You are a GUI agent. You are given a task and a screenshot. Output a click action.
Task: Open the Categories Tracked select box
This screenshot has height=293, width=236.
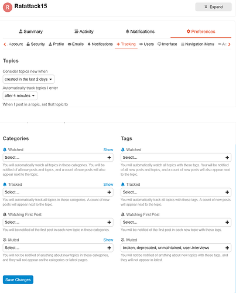[x=58, y=192]
